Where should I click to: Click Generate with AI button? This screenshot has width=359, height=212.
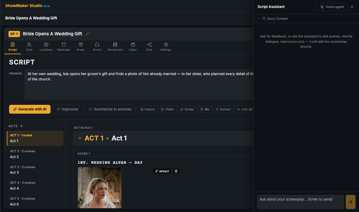(x=30, y=109)
